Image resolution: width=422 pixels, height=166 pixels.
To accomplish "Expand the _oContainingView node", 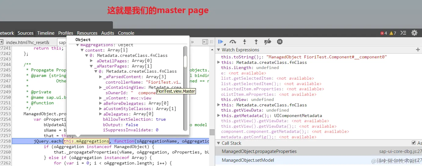I will (x=101, y=87).
